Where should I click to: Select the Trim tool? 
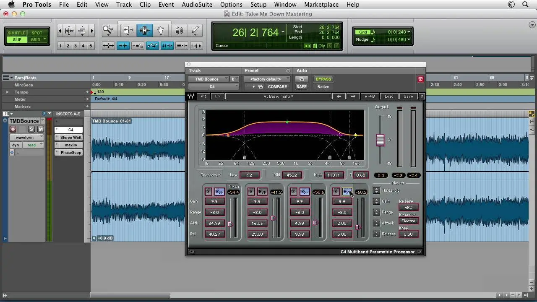pyautogui.click(x=128, y=30)
